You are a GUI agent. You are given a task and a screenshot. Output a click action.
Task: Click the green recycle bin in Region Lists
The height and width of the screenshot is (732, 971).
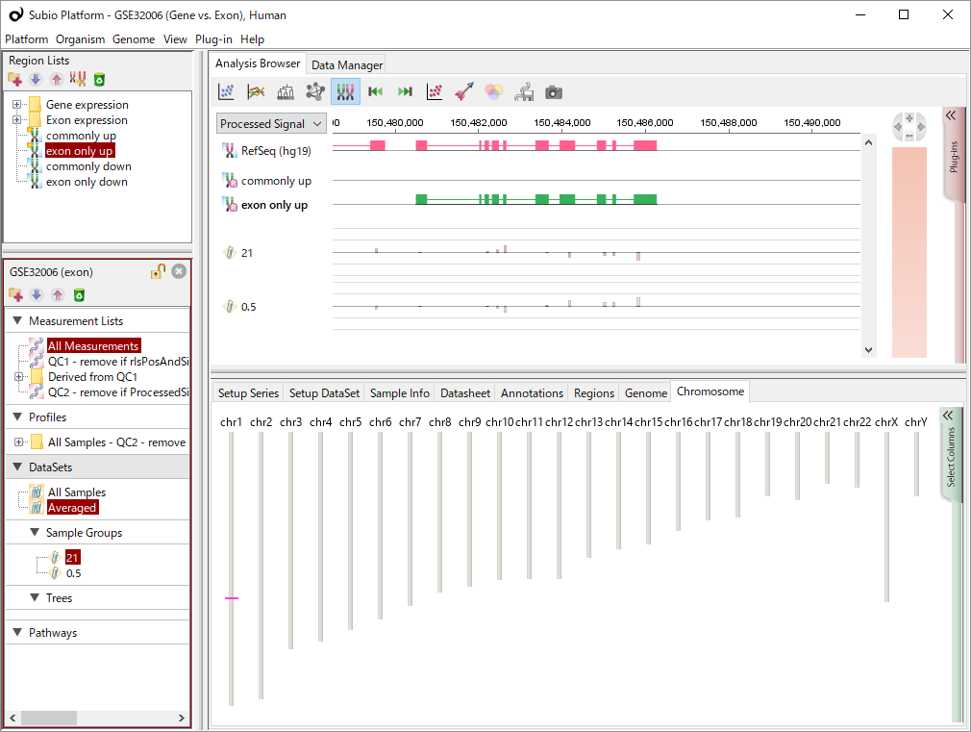tap(99, 80)
